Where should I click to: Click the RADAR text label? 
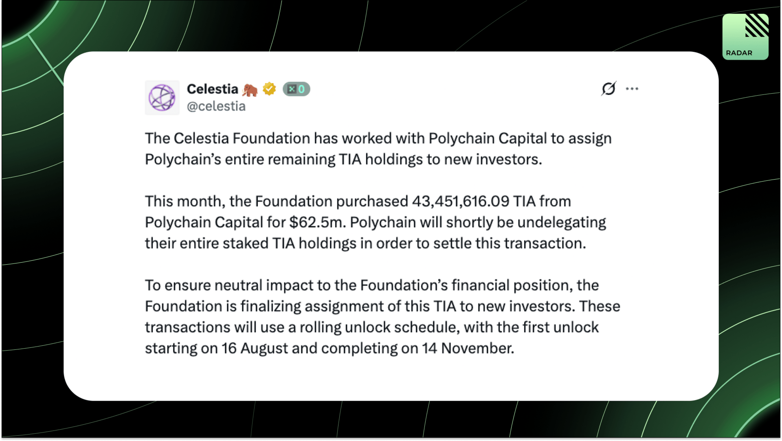tap(739, 53)
